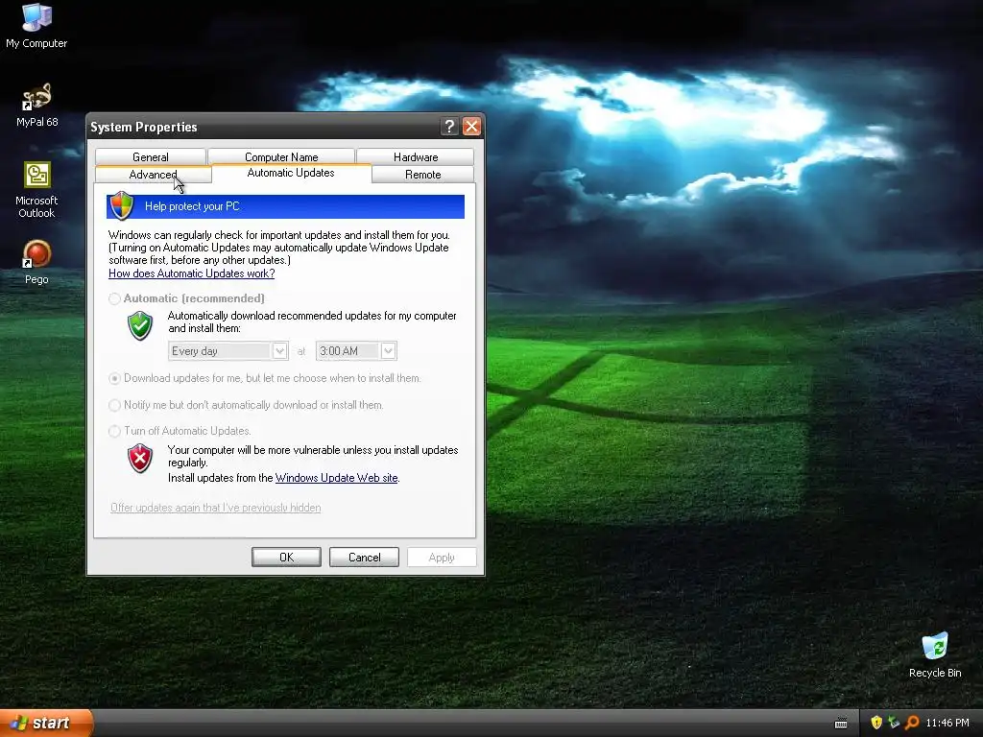Click the orange magnifier tray icon
This screenshot has width=983, height=737.
point(912,723)
